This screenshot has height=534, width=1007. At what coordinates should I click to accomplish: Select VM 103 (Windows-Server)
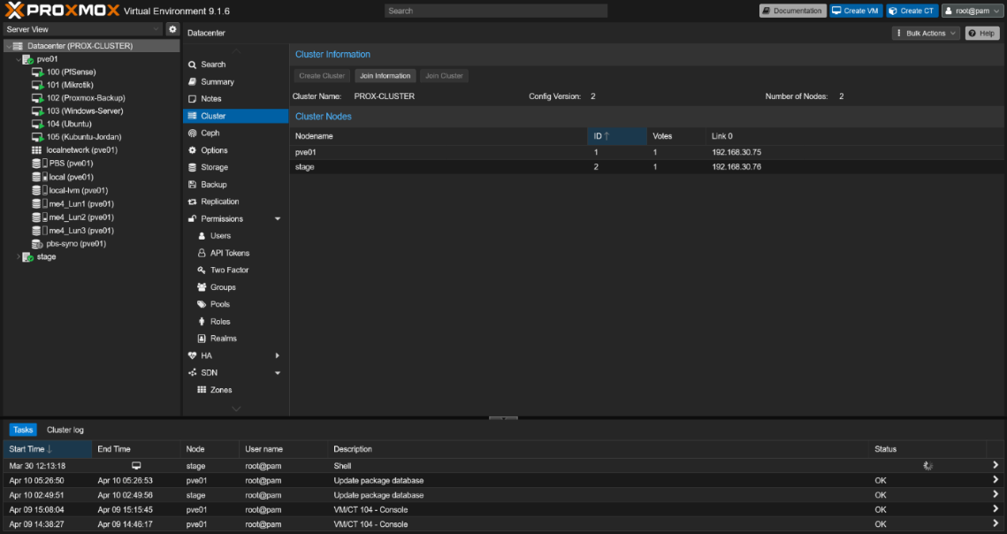pos(84,111)
